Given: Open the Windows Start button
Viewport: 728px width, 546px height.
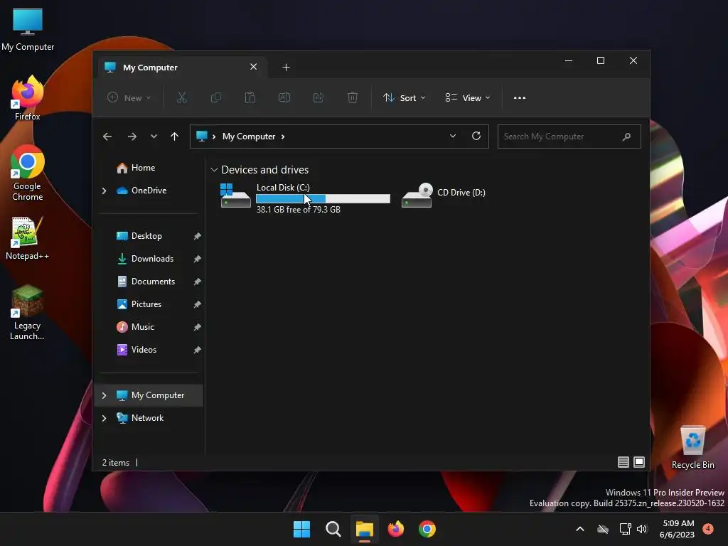Looking at the screenshot, I should click(301, 529).
